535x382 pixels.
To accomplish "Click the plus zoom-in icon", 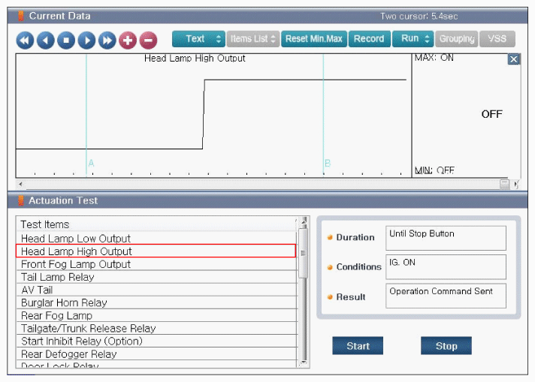I will (127, 40).
